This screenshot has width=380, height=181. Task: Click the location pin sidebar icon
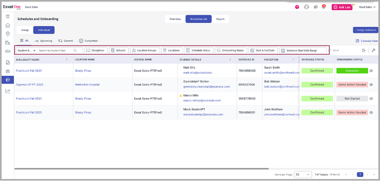[x=7, y=34]
